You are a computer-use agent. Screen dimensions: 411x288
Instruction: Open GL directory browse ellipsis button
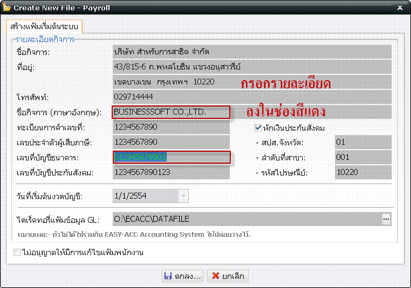pyautogui.click(x=386, y=219)
